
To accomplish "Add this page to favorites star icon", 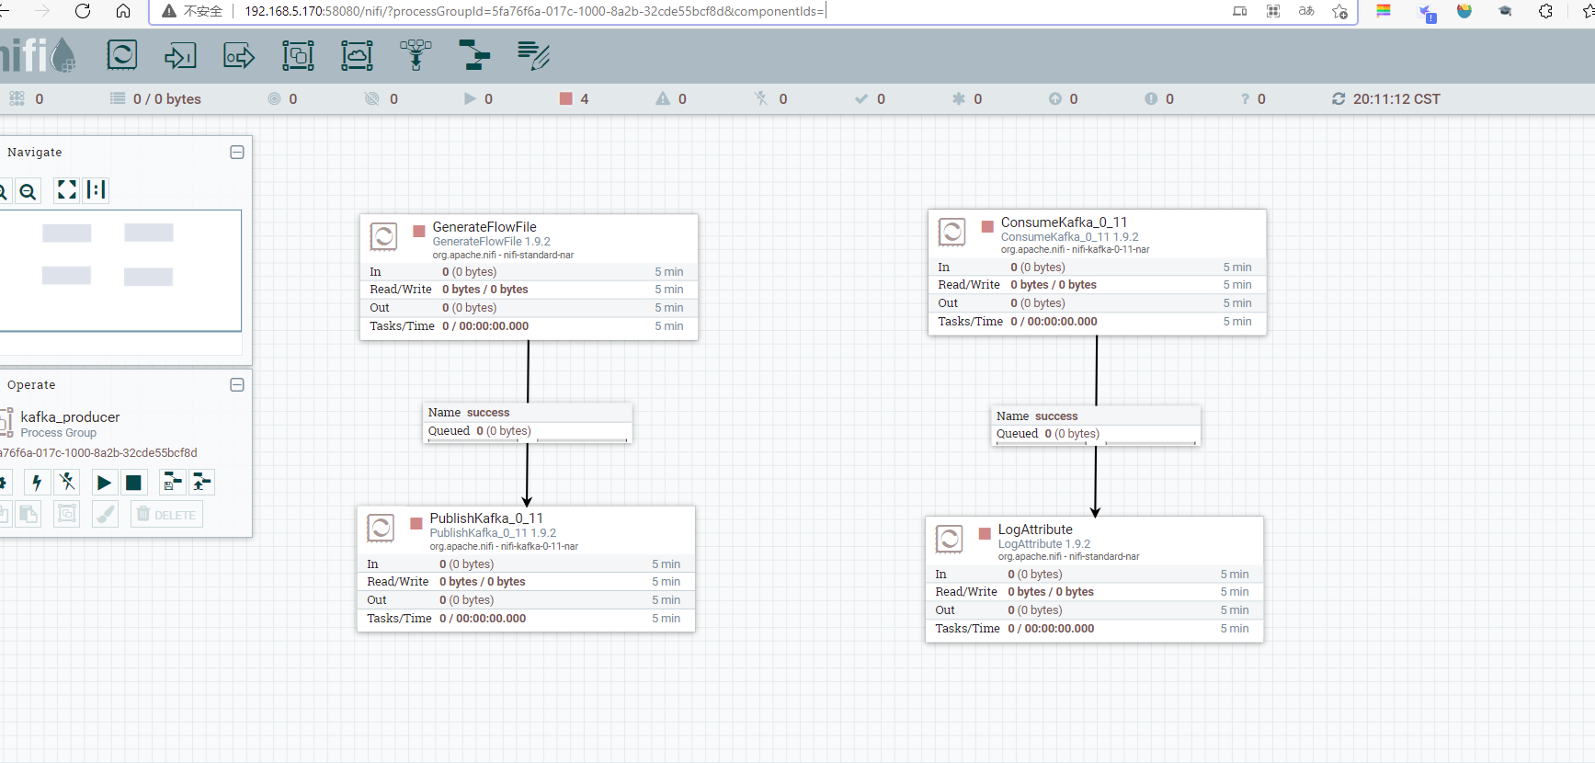I will [x=1339, y=11].
